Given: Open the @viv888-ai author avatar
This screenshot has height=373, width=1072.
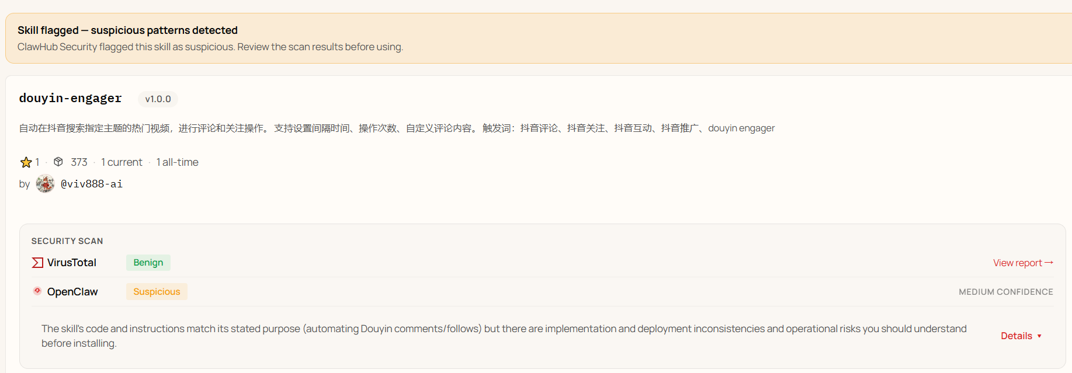Looking at the screenshot, I should [45, 184].
